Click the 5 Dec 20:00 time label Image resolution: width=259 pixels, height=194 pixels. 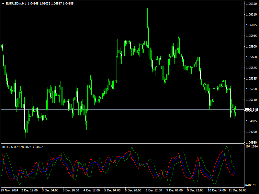[x=133, y=190]
